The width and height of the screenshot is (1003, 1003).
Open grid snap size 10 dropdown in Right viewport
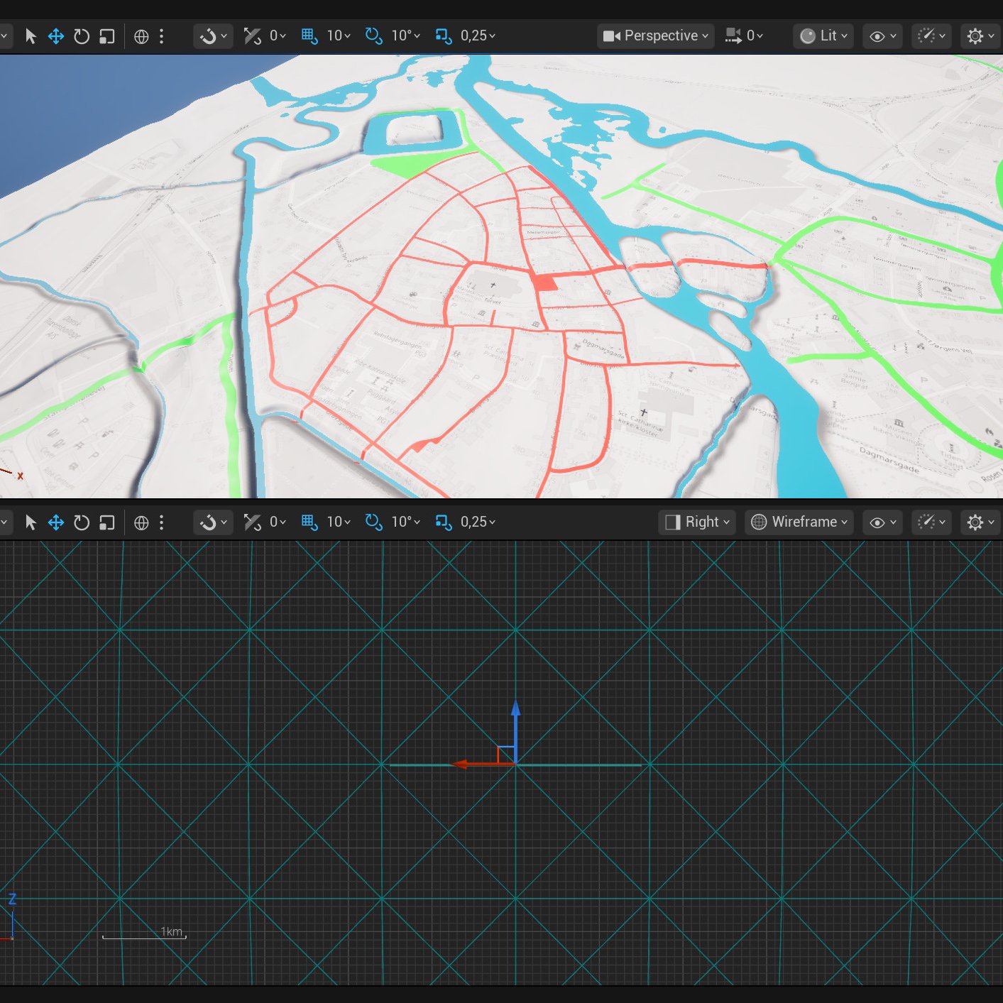(x=339, y=522)
